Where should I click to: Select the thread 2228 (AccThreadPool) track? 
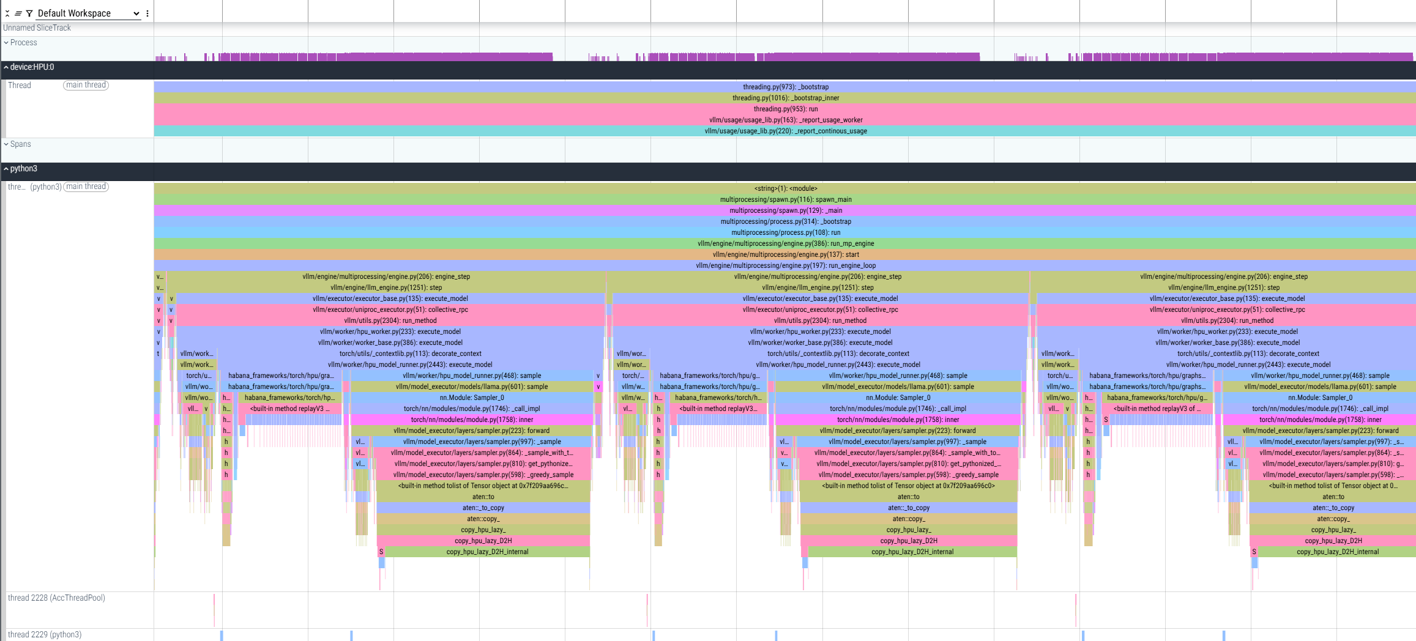pyautogui.click(x=56, y=598)
